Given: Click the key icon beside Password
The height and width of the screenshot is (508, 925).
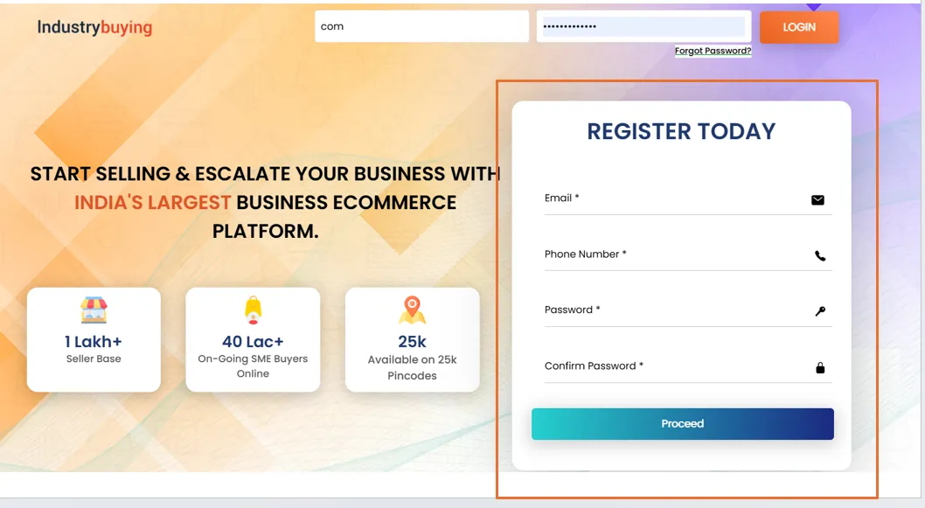Looking at the screenshot, I should [820, 311].
